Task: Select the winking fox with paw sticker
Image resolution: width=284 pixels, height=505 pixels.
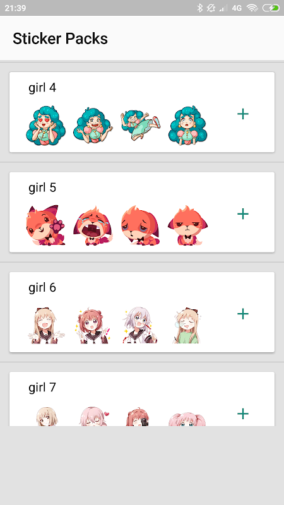Action: 45,225
